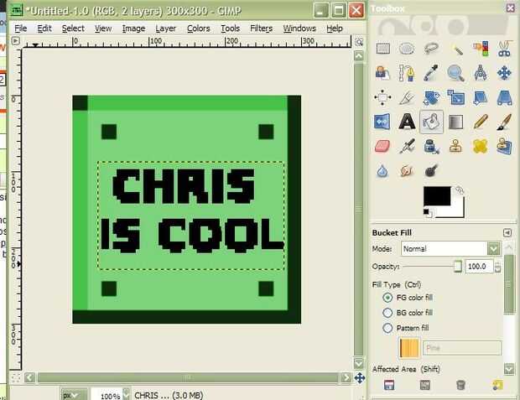Open the Select menu
Viewport: 520px width, 400px height.
(x=73, y=29)
